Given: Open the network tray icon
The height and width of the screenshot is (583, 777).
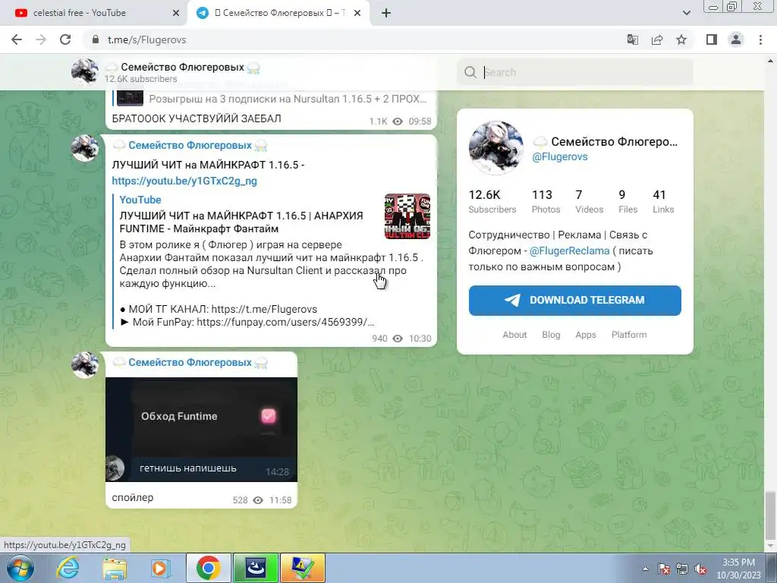Looking at the screenshot, I should tap(682, 569).
